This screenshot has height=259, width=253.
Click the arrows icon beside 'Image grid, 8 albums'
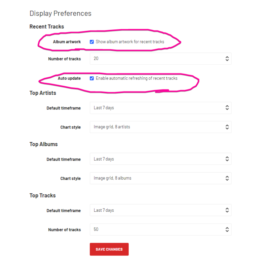point(227,178)
